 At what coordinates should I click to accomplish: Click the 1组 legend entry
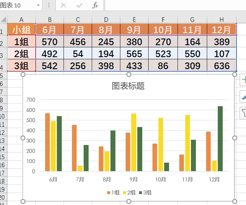[113, 192]
